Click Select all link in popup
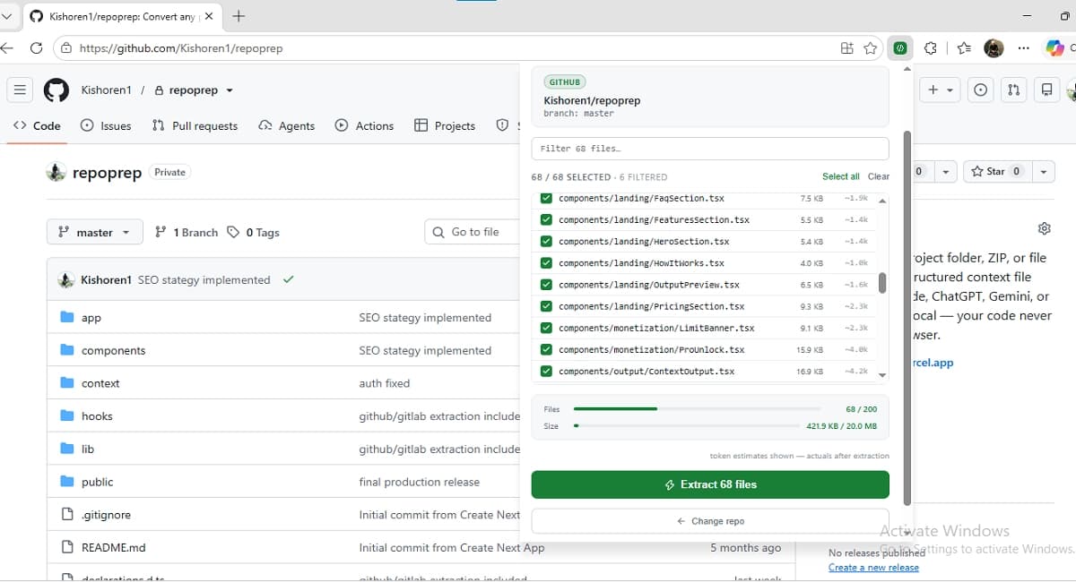1076x582 pixels. pyautogui.click(x=841, y=176)
